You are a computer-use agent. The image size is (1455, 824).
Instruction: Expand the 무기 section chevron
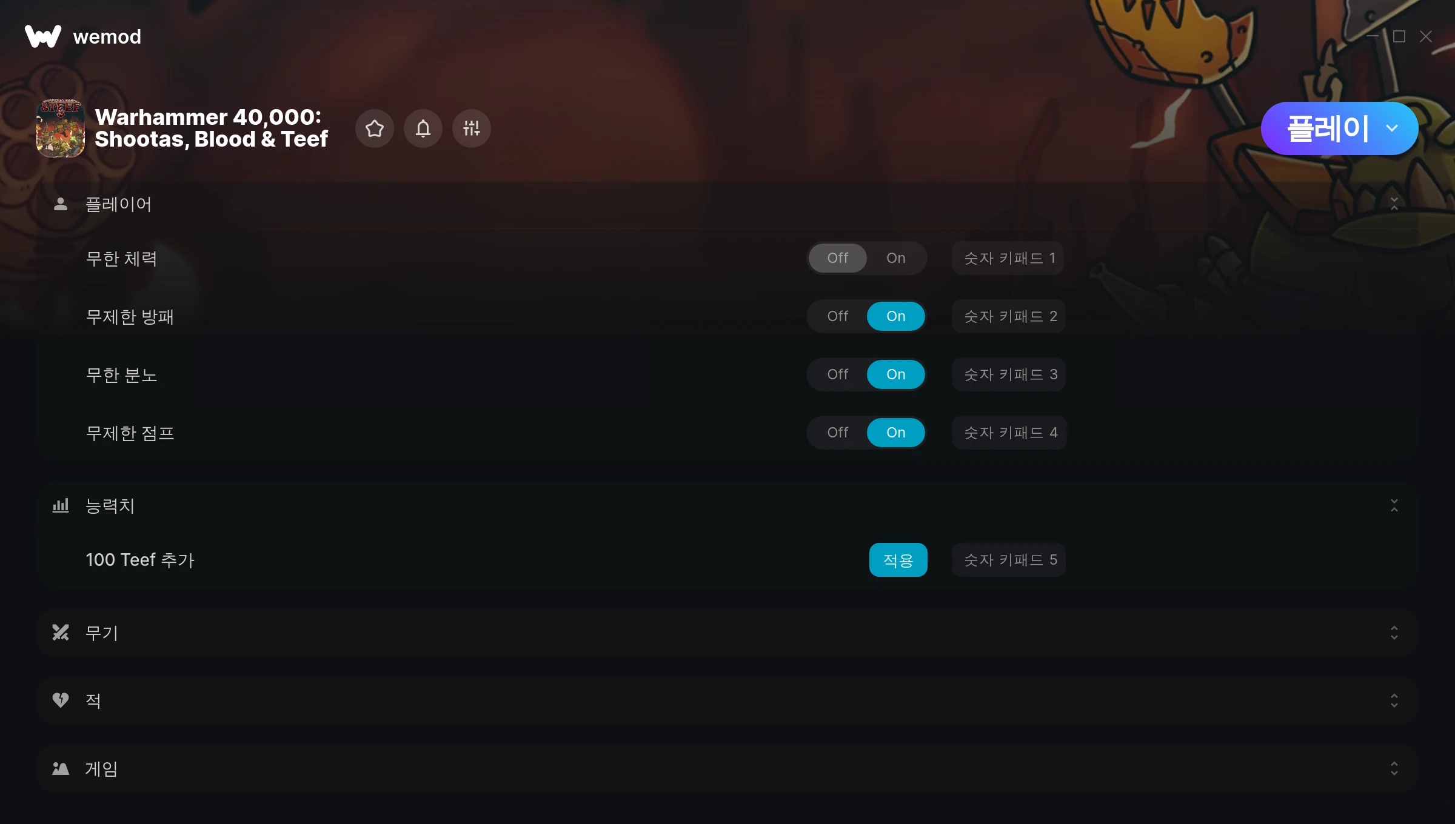click(1394, 633)
